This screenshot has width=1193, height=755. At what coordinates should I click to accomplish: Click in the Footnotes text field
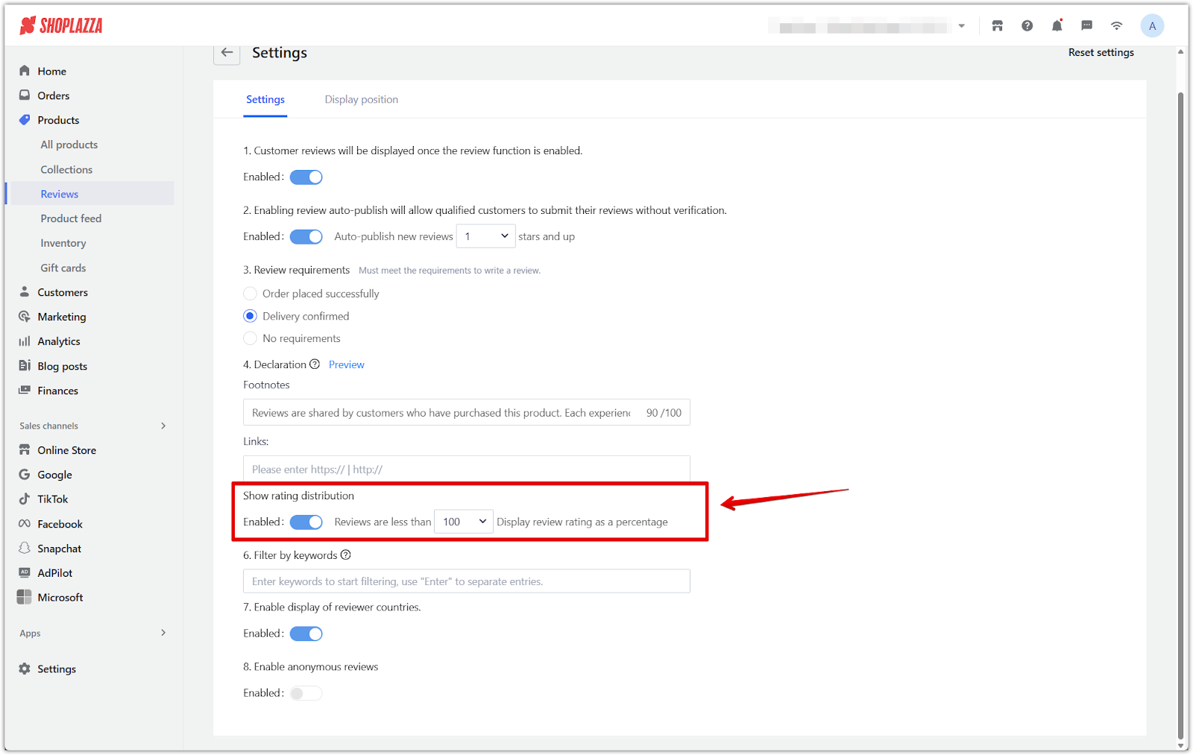[466, 413]
